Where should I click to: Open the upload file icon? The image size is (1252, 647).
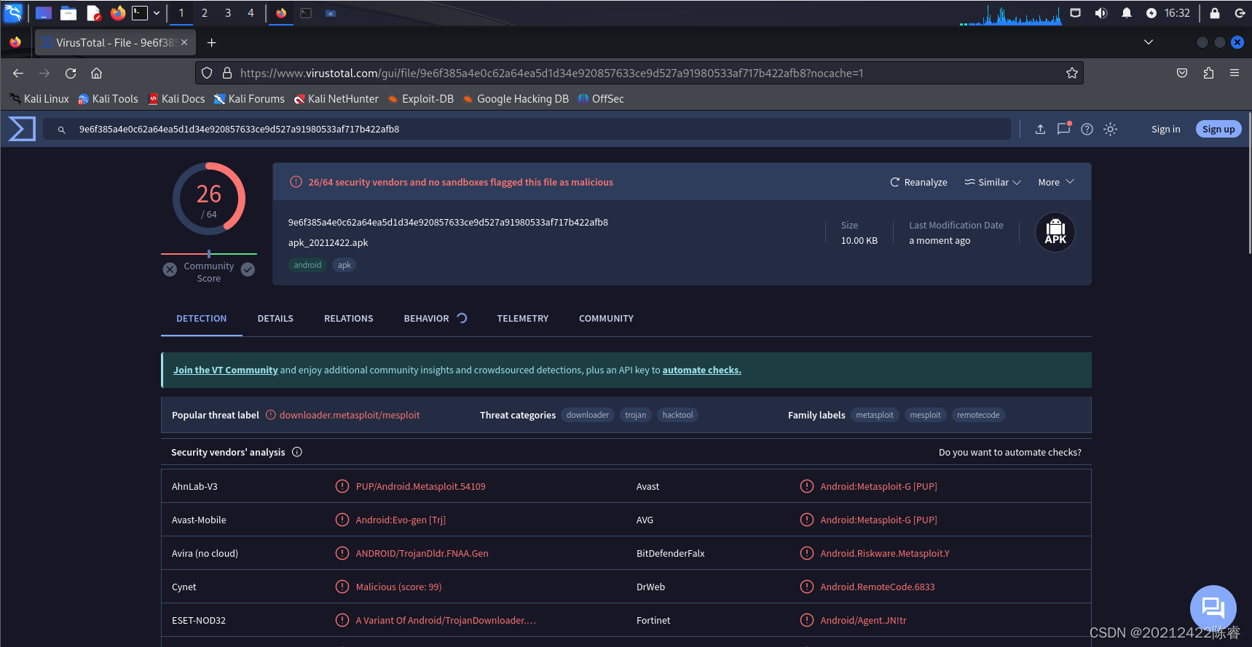1040,129
